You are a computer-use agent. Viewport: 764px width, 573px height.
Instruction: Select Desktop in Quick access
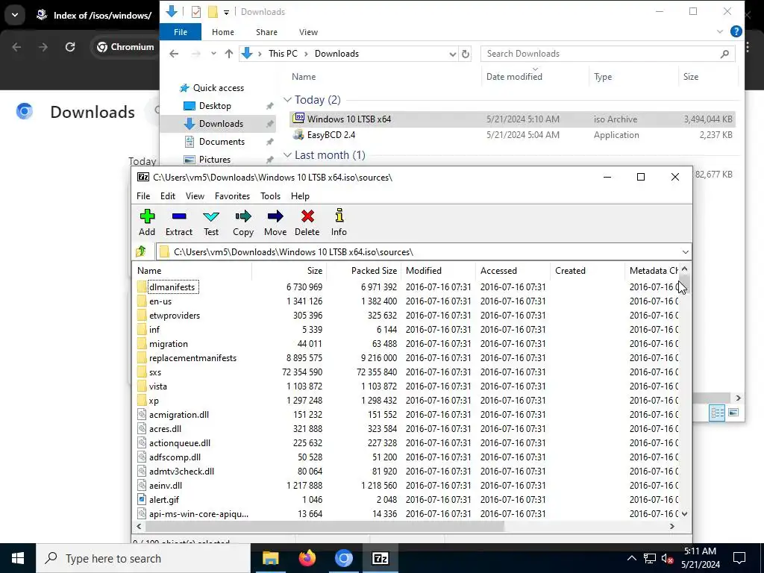point(215,106)
